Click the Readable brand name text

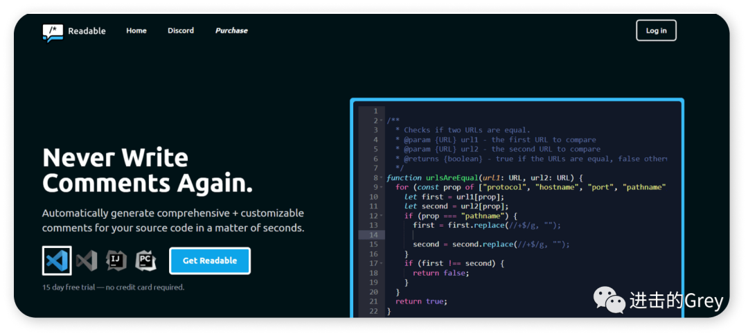click(87, 31)
